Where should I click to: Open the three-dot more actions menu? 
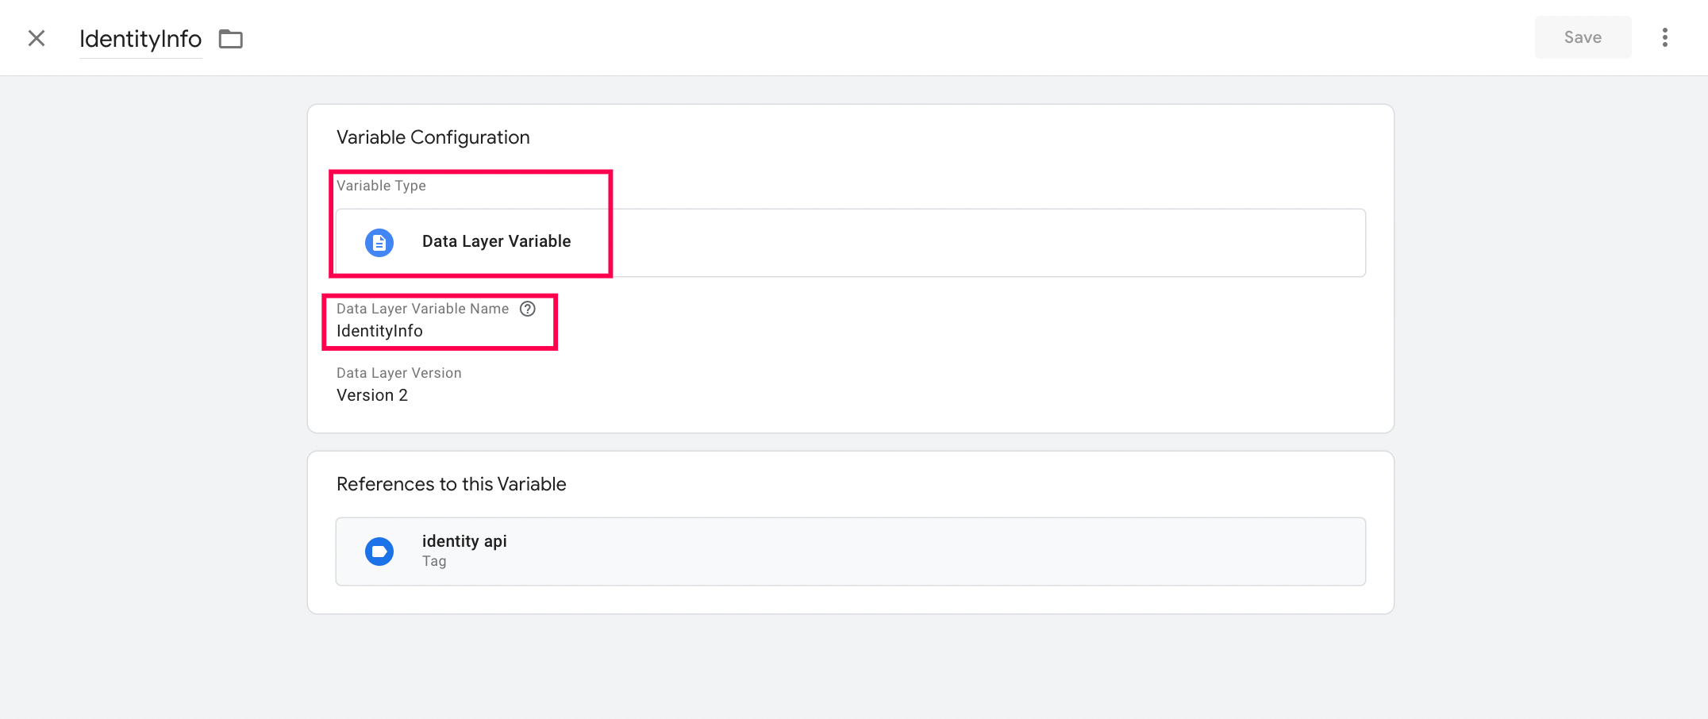coord(1664,37)
